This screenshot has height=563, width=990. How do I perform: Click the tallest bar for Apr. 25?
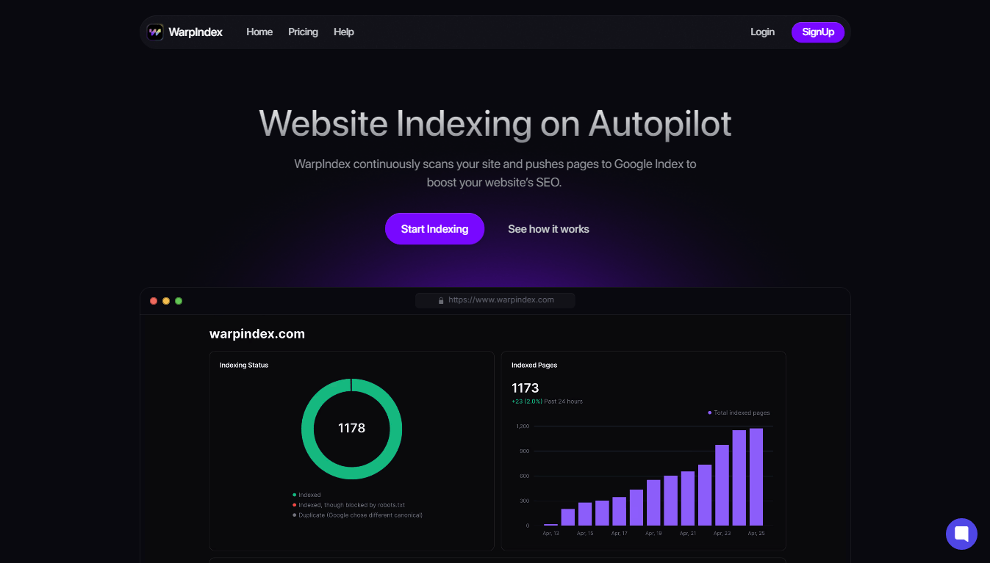[x=756, y=477]
